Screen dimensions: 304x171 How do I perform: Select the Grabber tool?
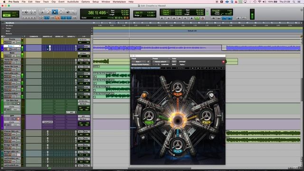[61, 12]
